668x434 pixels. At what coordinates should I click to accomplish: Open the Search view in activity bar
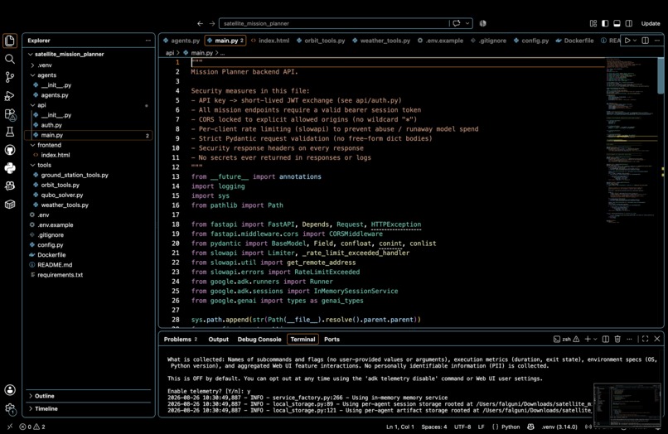10,59
